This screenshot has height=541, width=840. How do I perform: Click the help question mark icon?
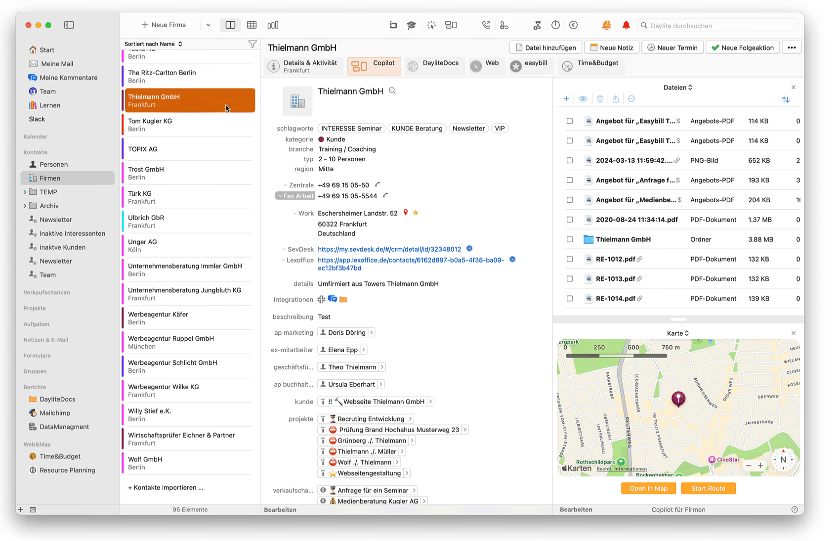coord(795,509)
